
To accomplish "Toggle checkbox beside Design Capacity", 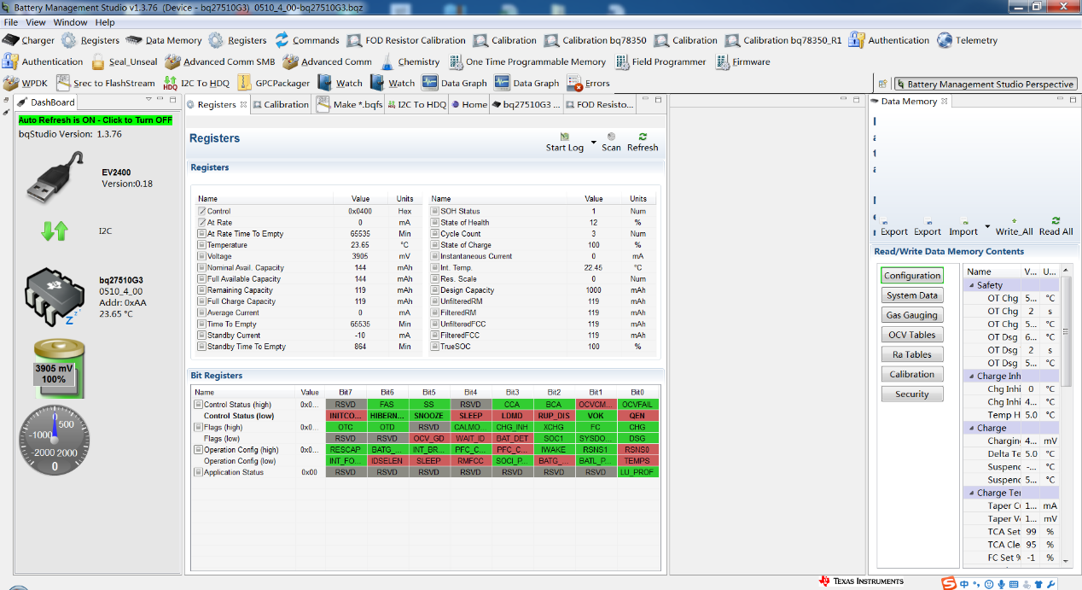I will point(435,290).
